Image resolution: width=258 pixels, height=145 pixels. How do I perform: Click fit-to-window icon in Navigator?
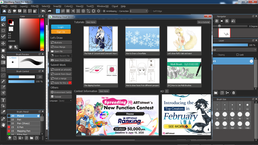222,21
